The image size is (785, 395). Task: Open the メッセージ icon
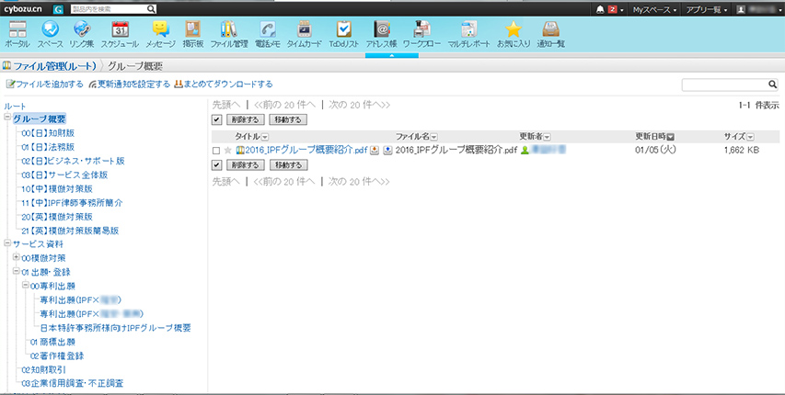161,29
